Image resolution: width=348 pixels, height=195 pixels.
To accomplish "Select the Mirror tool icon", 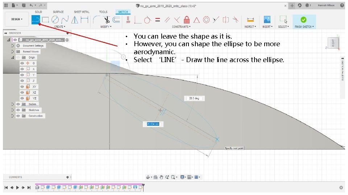I will pos(75,19).
